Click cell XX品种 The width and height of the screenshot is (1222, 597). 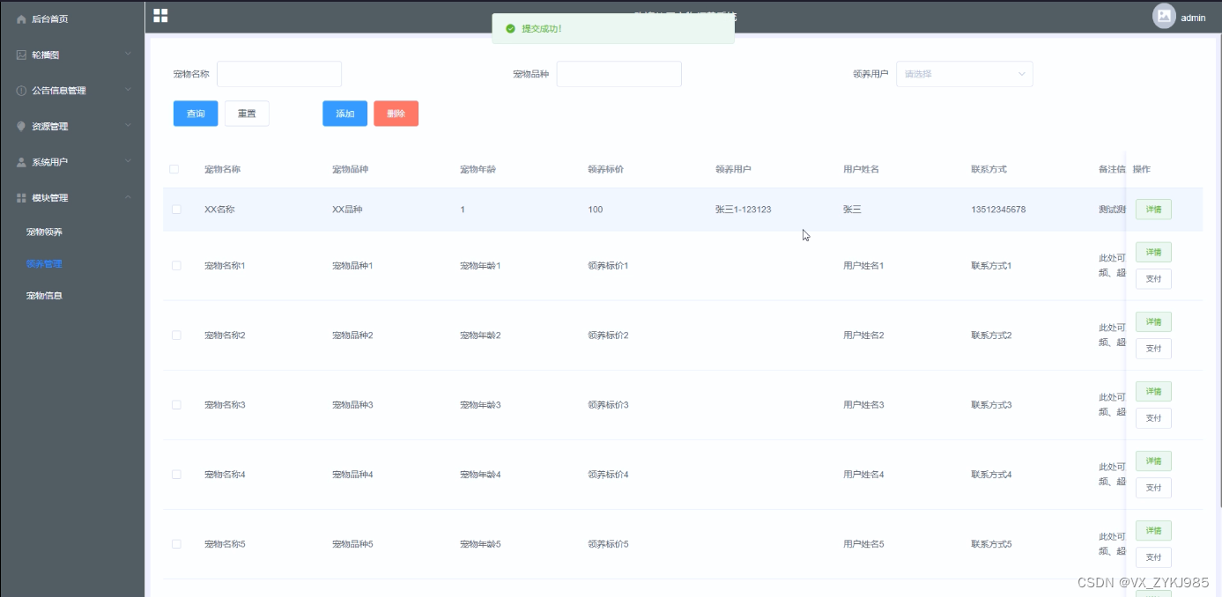(347, 210)
